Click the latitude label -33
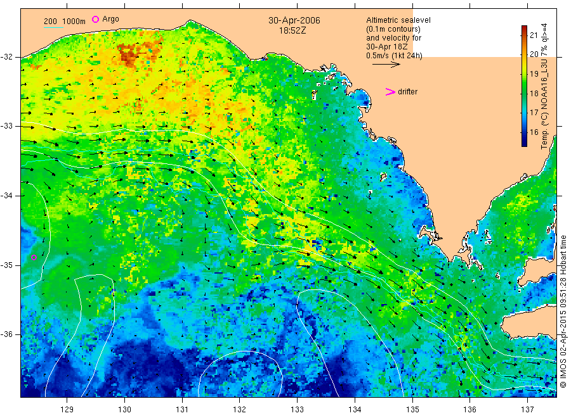Screen dimensions: 571x418 pos(7,126)
